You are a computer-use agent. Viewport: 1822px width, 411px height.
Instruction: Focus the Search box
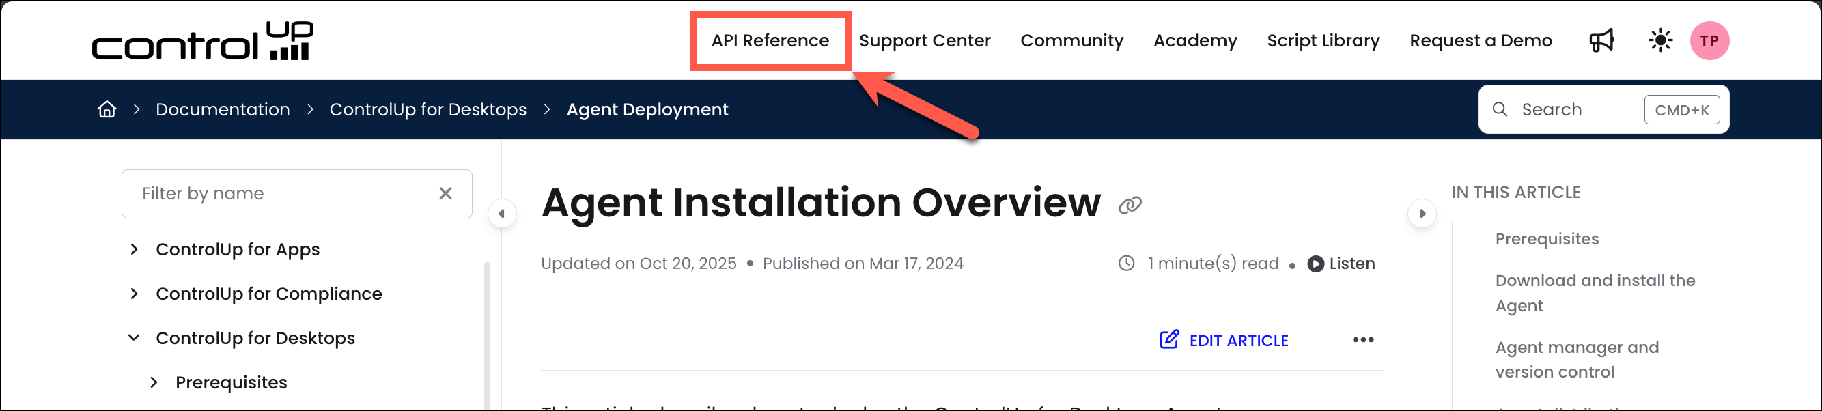(x=1603, y=110)
